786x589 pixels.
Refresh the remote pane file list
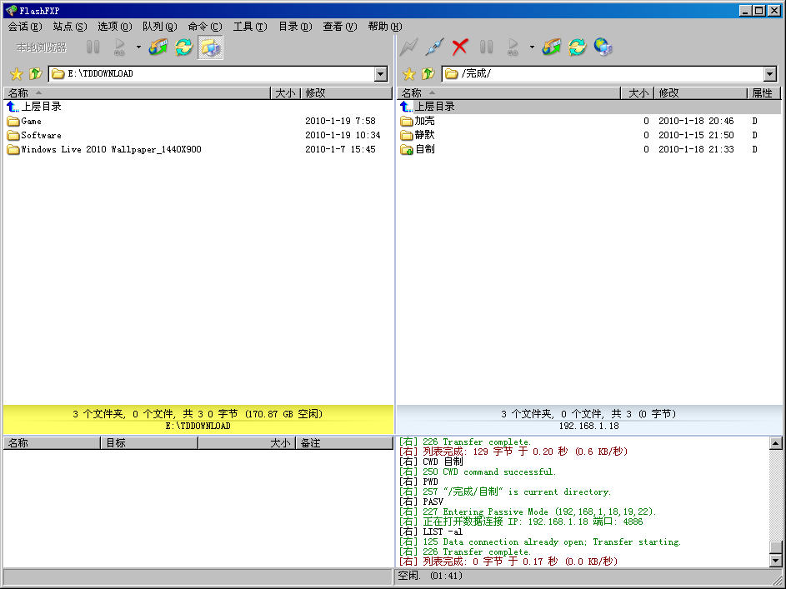tap(577, 47)
